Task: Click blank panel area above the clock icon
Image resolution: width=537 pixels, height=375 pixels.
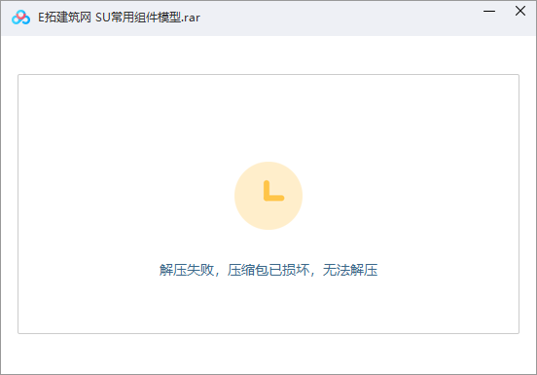Action: tap(268, 117)
